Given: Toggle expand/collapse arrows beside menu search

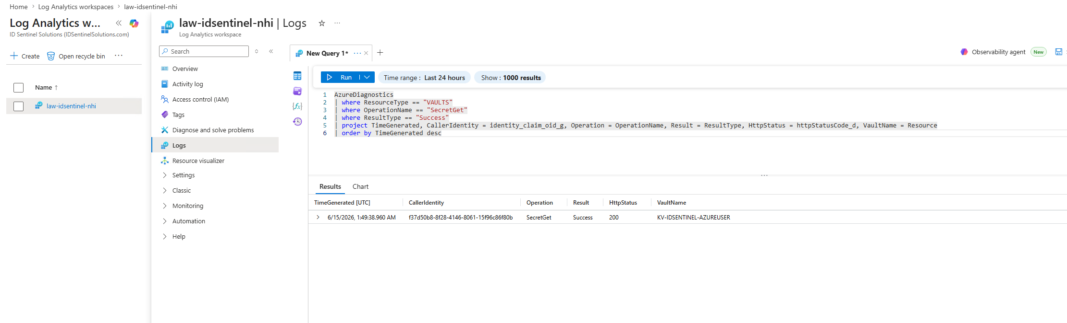Looking at the screenshot, I should 257,51.
